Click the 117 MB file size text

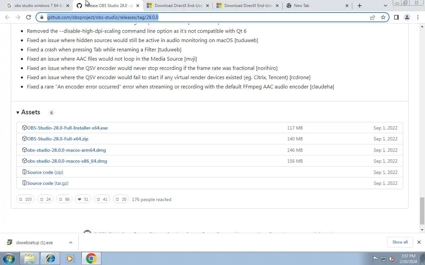(295, 128)
